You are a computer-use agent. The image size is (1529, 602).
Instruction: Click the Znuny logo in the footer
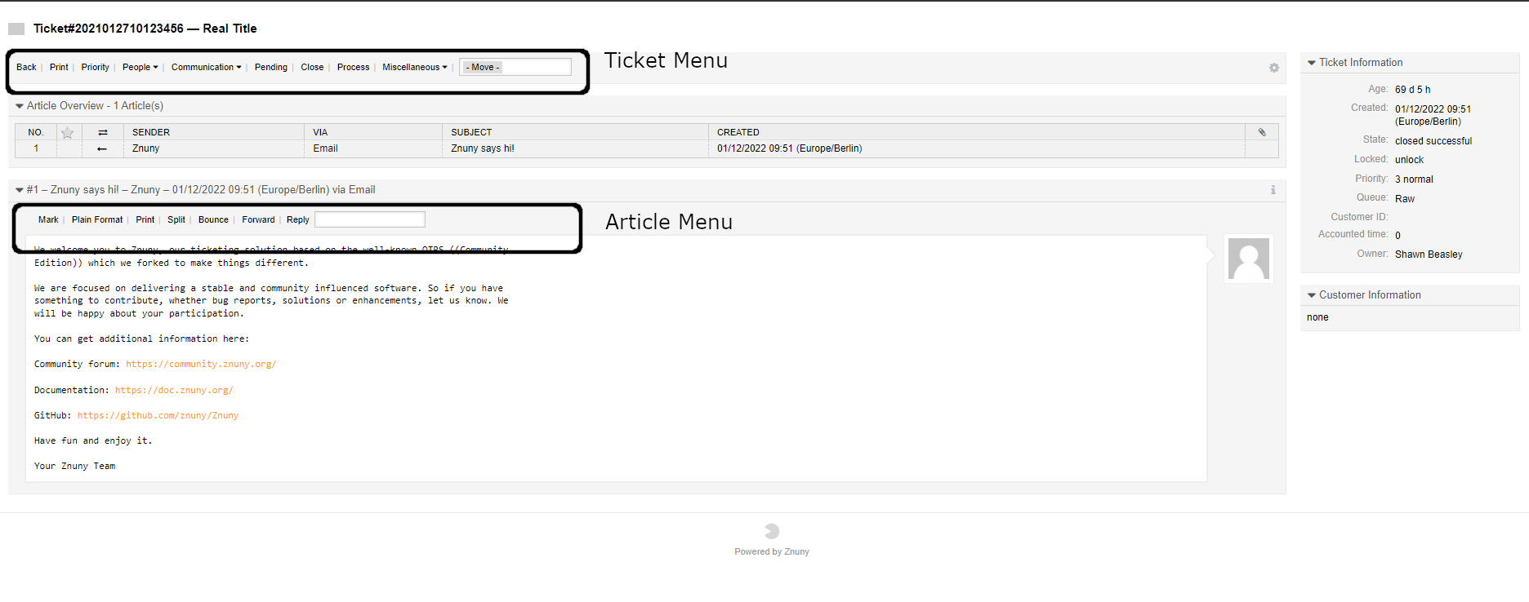coord(772,531)
